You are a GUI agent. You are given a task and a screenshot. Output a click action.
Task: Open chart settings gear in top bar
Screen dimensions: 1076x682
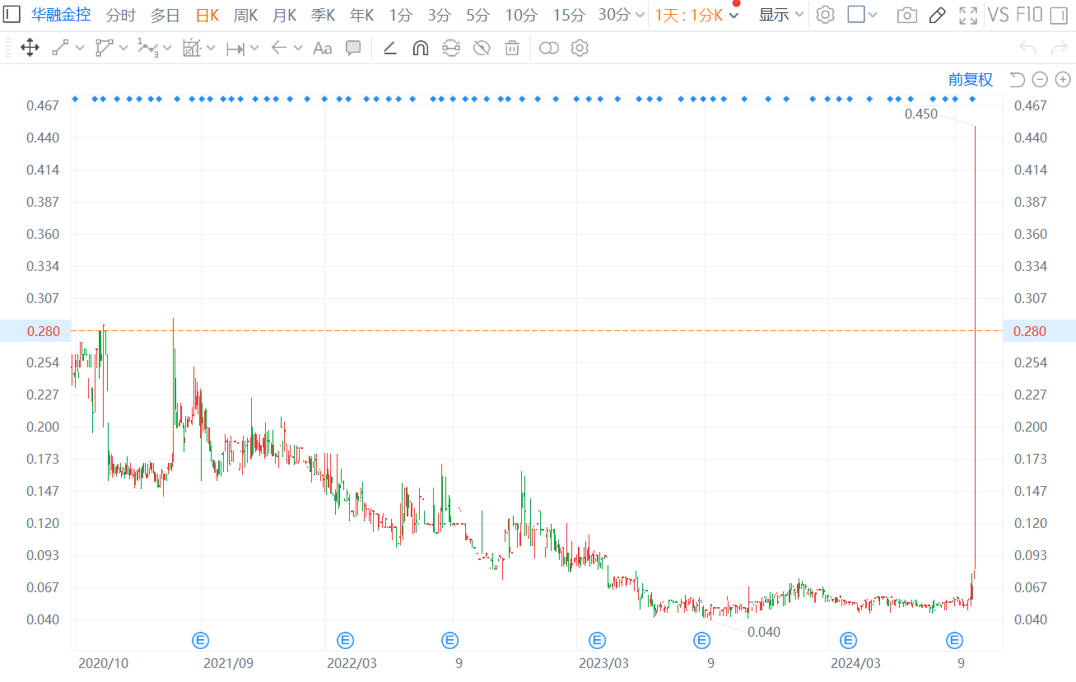coord(825,14)
